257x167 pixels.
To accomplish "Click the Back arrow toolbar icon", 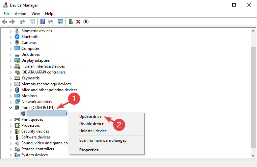I will pyautogui.click(x=5, y=22).
